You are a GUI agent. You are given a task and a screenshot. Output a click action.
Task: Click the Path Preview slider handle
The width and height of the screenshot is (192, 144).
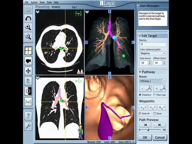[148, 130]
